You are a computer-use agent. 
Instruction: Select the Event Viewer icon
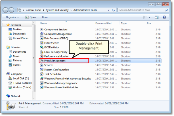coord(42,43)
